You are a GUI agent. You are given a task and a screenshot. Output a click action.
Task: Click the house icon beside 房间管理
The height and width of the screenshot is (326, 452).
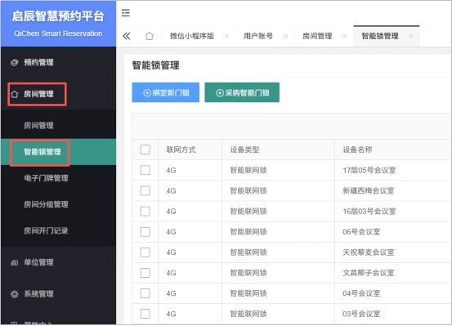[x=14, y=94]
